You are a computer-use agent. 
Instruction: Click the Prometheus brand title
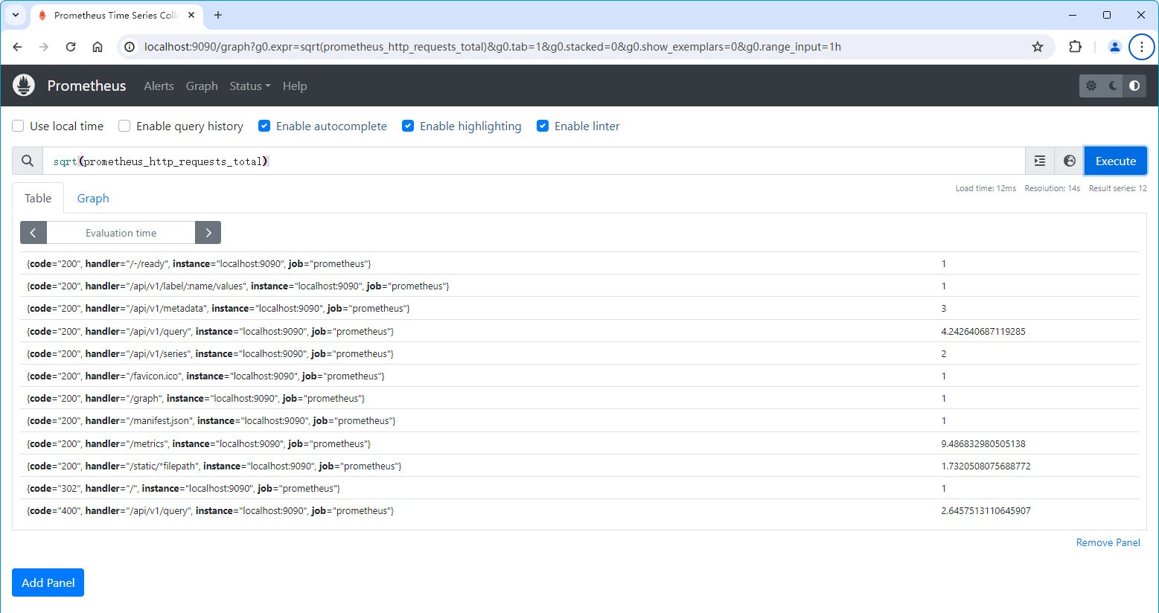coord(86,86)
